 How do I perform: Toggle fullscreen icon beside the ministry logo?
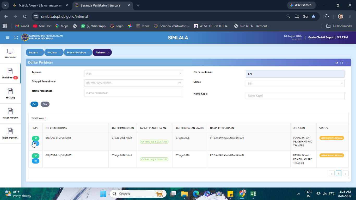point(16,37)
